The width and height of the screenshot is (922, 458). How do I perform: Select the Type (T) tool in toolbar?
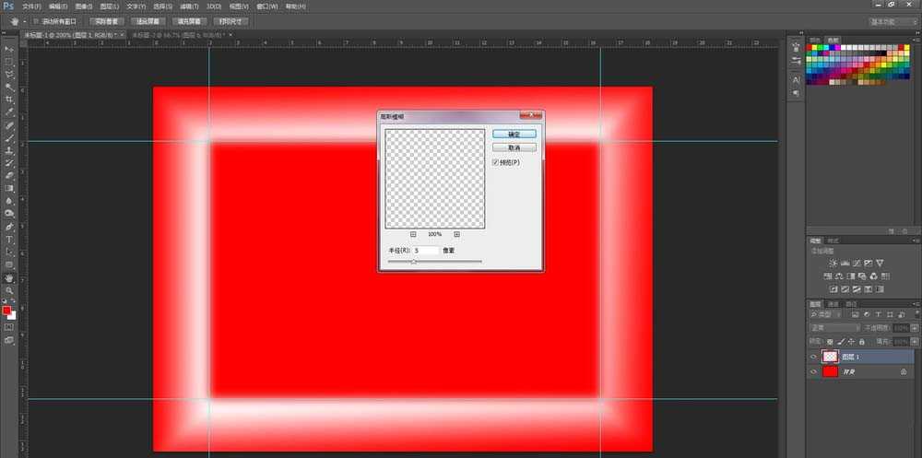(x=9, y=239)
